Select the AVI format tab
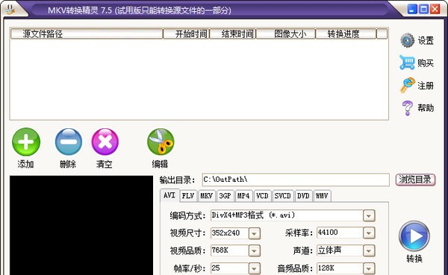 169,195
